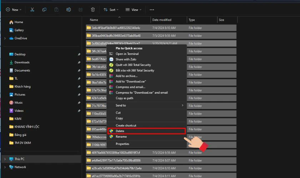Click the Cut scissors icon in toolbar
The width and height of the screenshot is (300, 178).
[32, 10]
